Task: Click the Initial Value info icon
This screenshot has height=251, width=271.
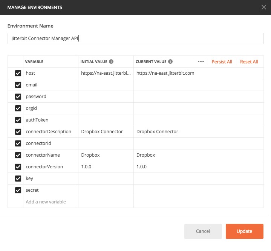Action: coord(112,62)
